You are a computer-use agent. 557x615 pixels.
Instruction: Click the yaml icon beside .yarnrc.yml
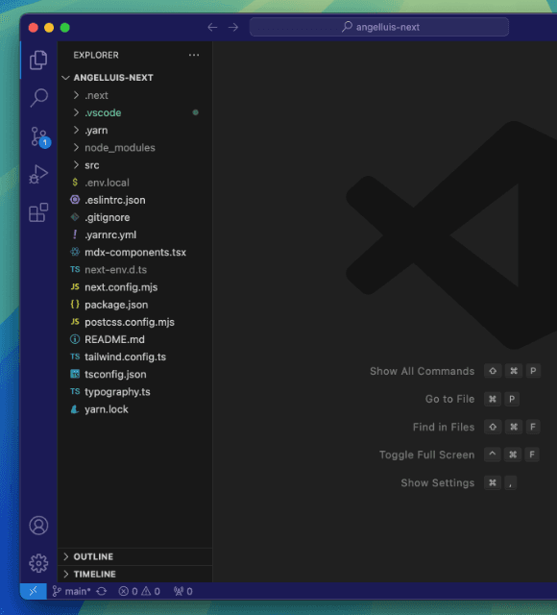[x=75, y=234]
